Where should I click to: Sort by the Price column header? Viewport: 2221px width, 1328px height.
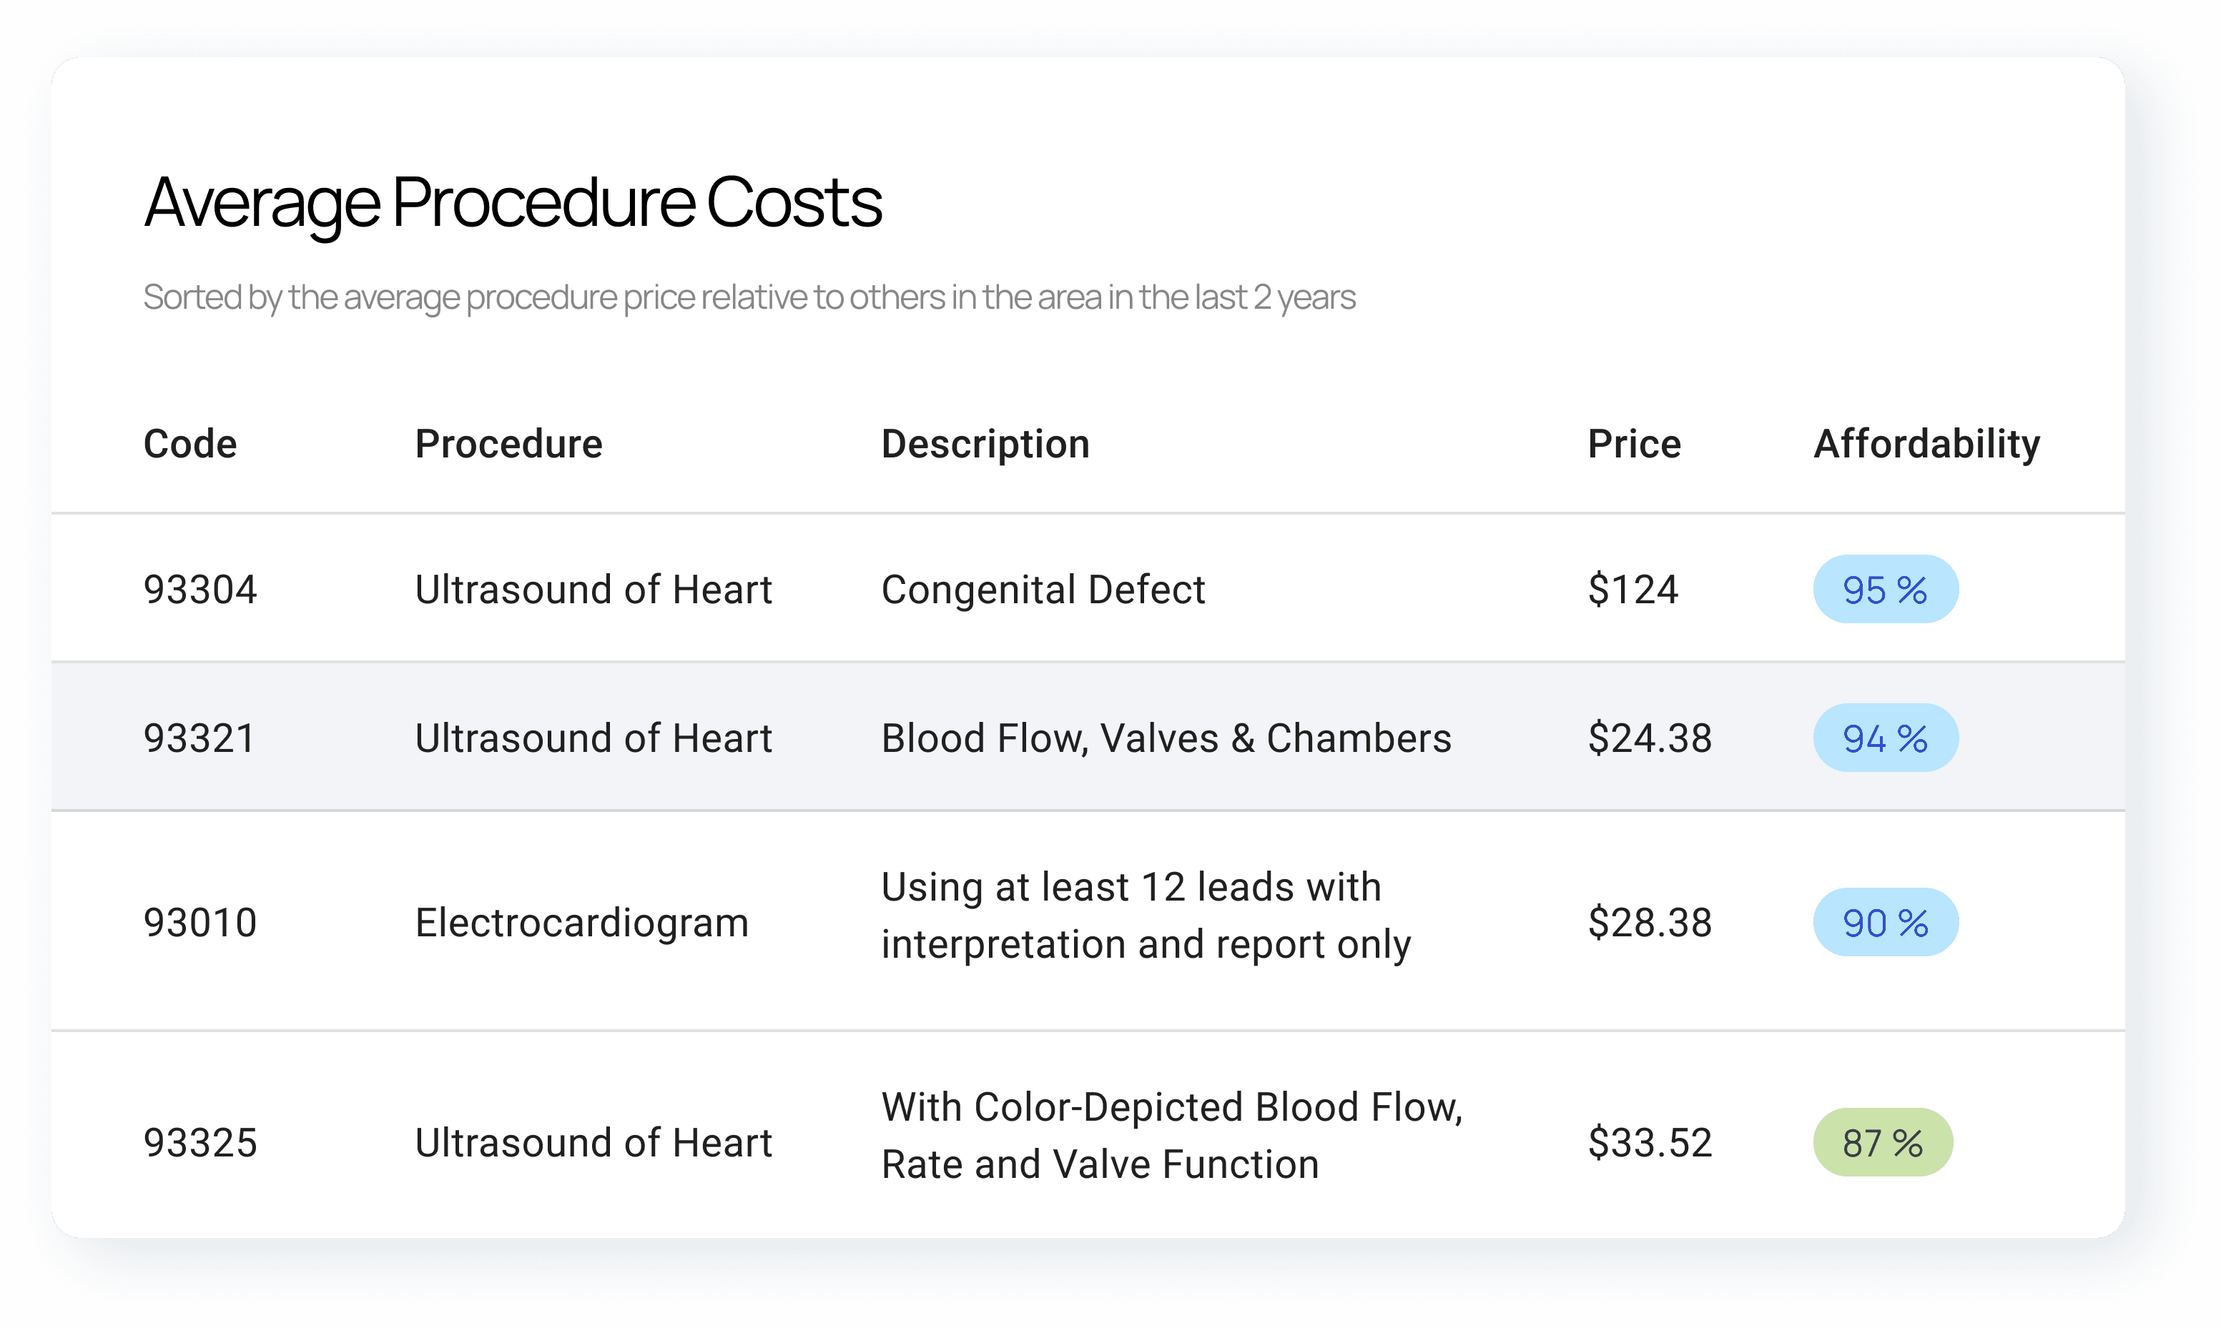pos(1634,444)
